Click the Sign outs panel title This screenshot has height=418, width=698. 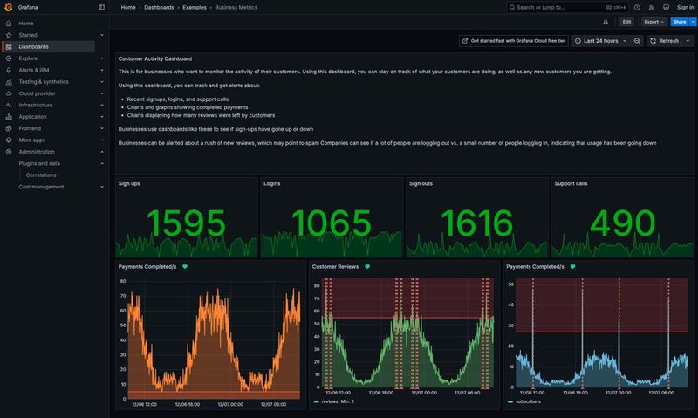421,183
